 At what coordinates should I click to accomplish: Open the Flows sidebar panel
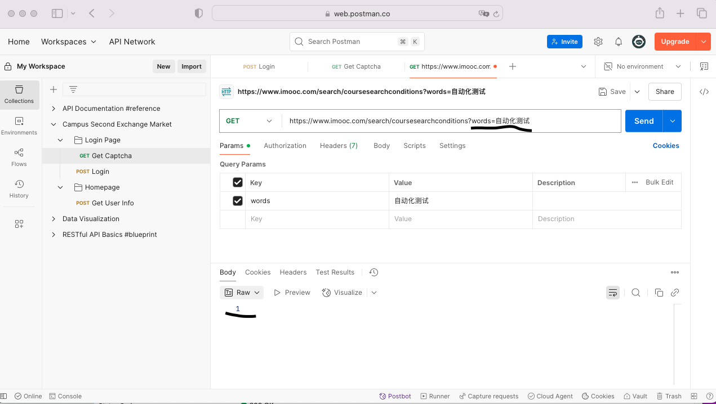[x=19, y=157]
